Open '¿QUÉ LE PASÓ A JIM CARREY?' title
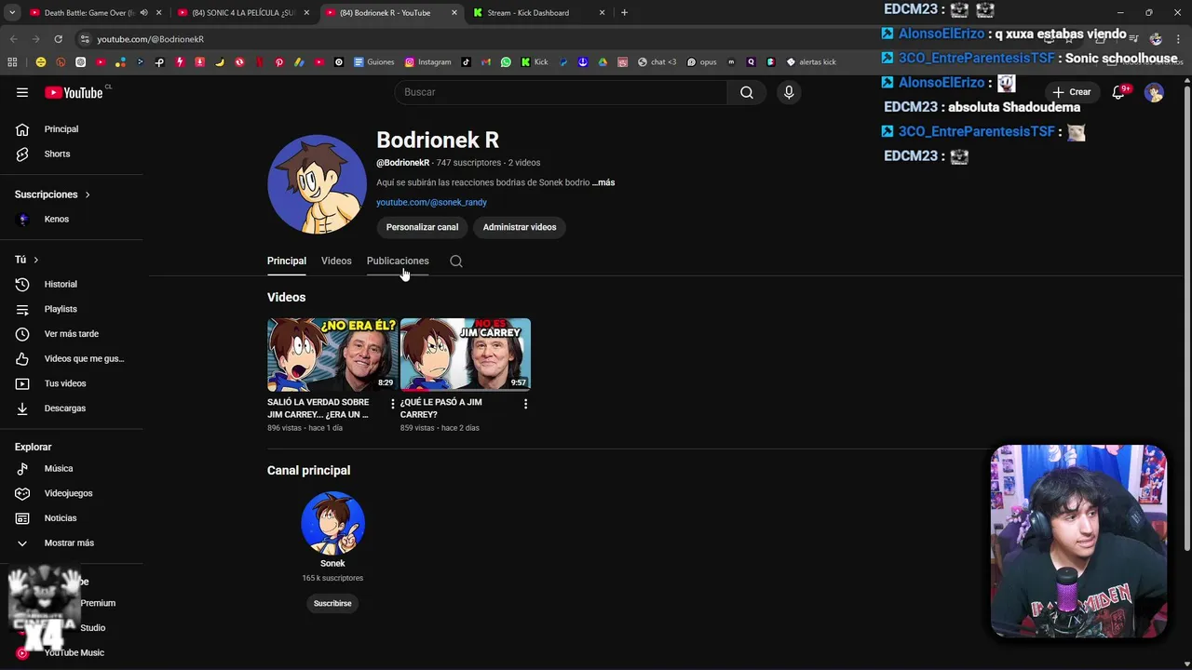This screenshot has height=670, width=1192. [441, 408]
